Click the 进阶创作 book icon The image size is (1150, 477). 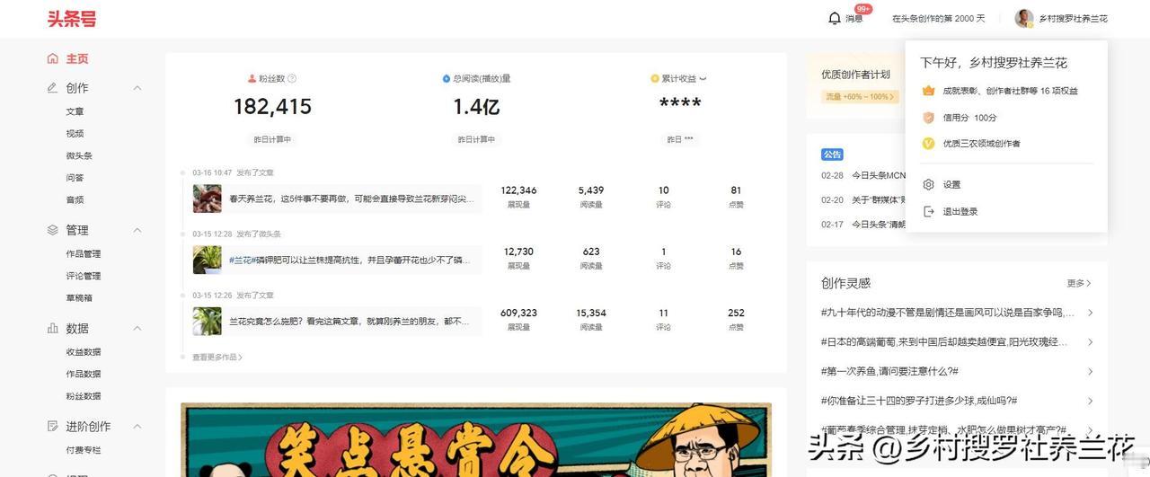pyautogui.click(x=53, y=426)
